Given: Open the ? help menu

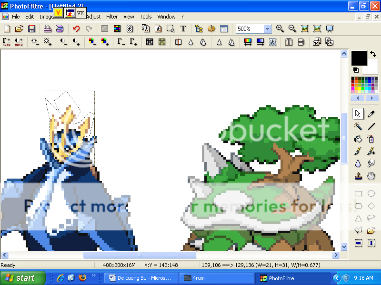Looking at the screenshot, I should [x=182, y=17].
